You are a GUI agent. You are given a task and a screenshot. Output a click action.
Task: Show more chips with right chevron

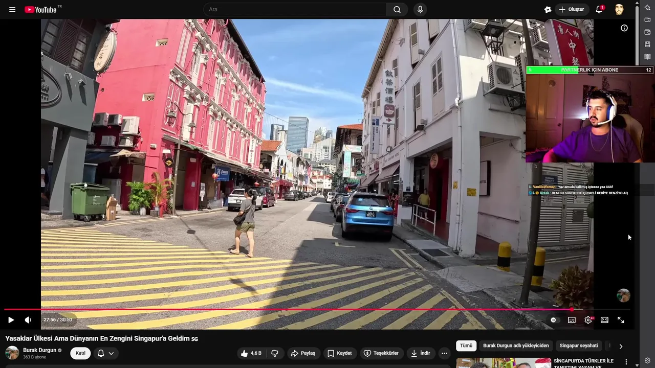click(621, 346)
